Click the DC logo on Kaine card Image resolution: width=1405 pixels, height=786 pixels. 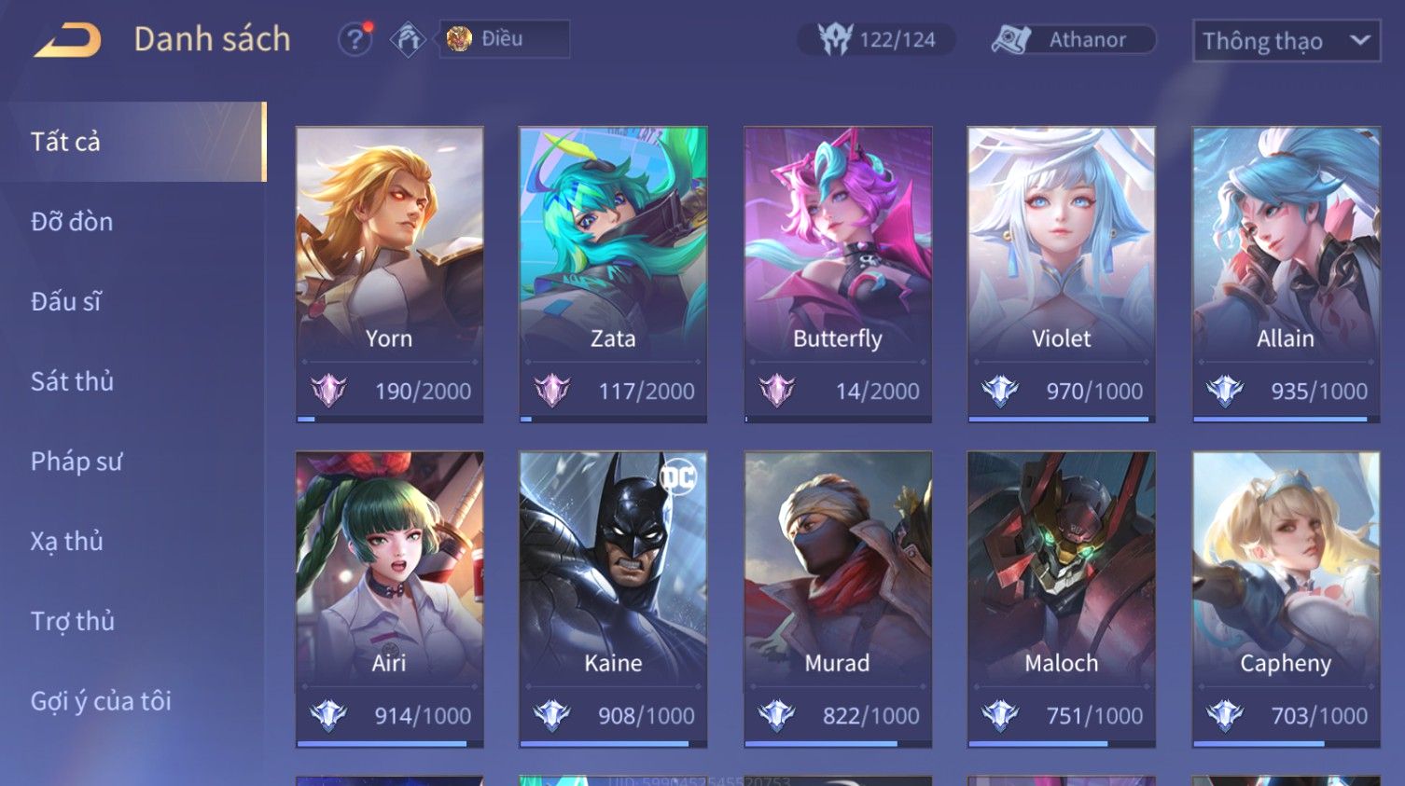(x=678, y=477)
